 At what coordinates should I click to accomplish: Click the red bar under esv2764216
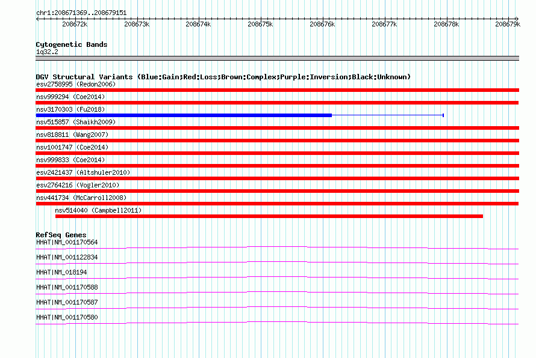(x=277, y=191)
